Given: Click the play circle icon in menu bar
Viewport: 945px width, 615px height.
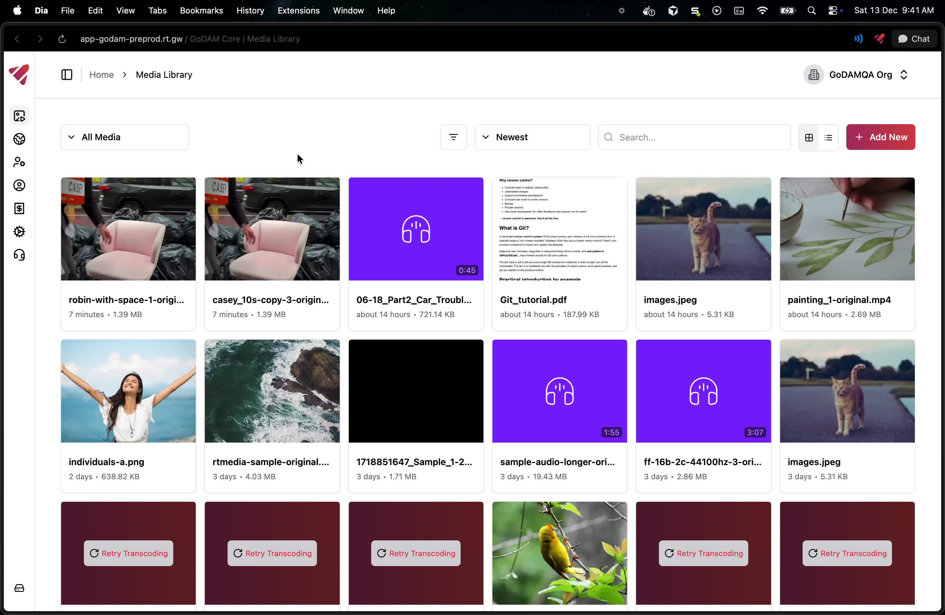Looking at the screenshot, I should 717,11.
